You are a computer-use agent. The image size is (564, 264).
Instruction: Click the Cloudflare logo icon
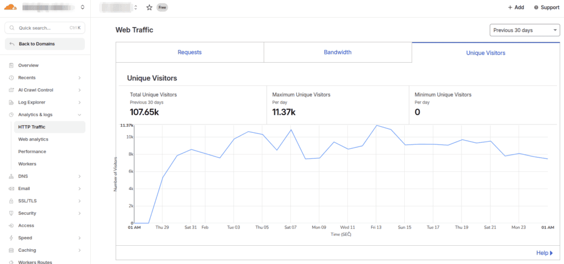10,7
